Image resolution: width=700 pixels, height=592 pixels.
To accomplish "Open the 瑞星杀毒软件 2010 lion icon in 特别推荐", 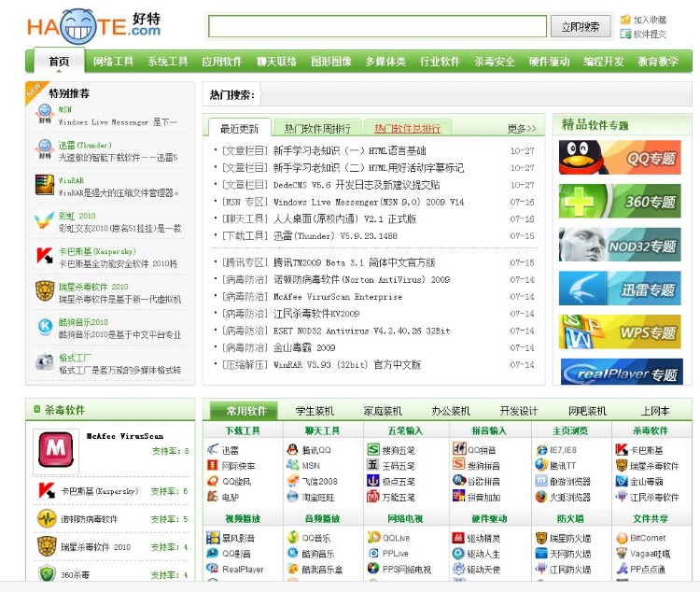I will pos(45,291).
